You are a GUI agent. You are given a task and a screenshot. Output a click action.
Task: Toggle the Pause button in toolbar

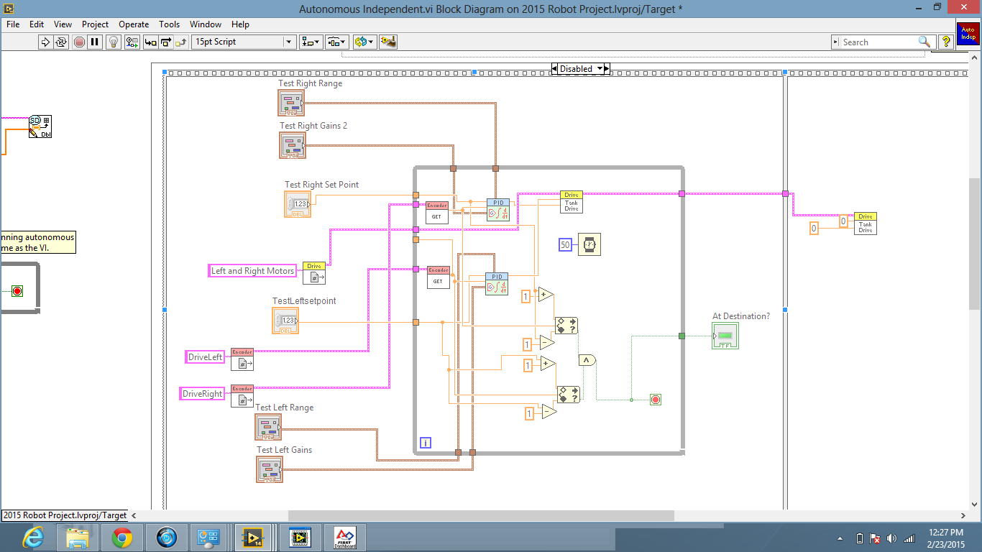pyautogui.click(x=94, y=42)
